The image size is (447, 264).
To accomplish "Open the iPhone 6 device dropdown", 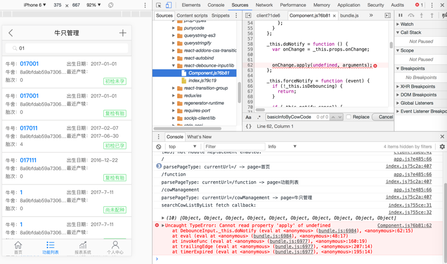I will click(35, 5).
